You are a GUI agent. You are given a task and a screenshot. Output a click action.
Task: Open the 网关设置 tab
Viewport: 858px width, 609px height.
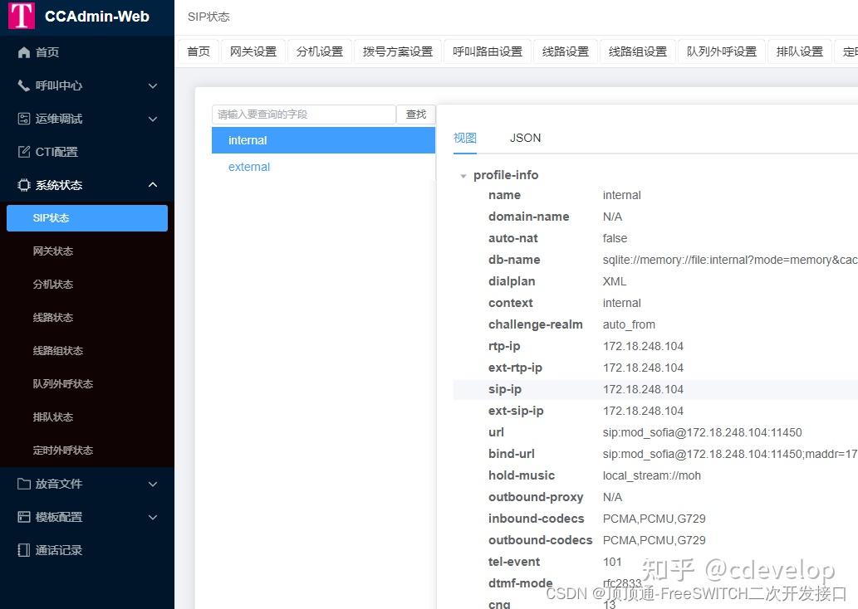pyautogui.click(x=253, y=51)
